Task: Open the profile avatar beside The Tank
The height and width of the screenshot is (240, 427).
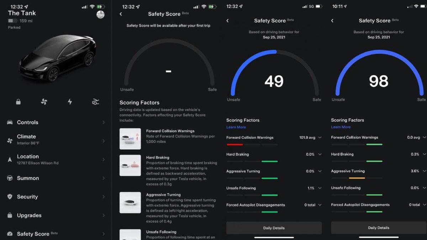Action: coord(100,15)
